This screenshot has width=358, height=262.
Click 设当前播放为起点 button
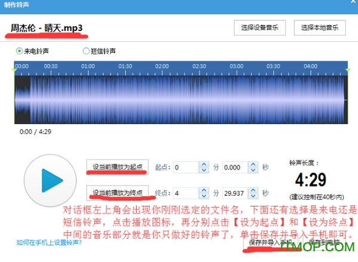pyautogui.click(x=118, y=167)
